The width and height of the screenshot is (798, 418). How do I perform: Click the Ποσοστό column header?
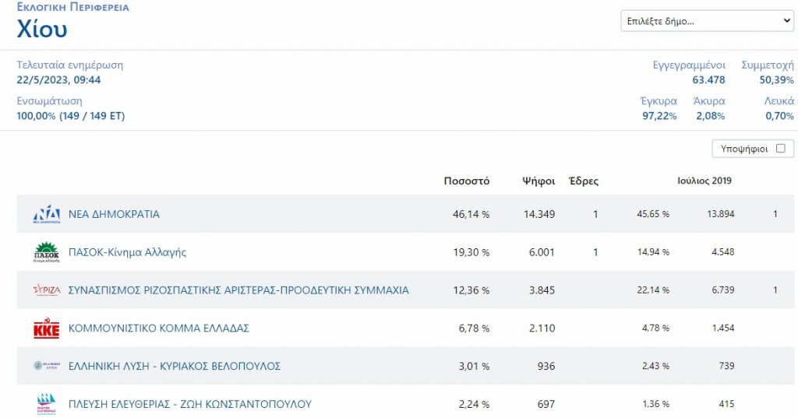coord(466,181)
